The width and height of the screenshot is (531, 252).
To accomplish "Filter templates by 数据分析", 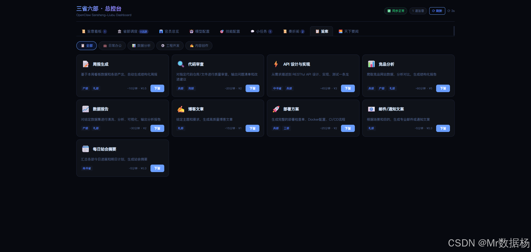I will (141, 46).
